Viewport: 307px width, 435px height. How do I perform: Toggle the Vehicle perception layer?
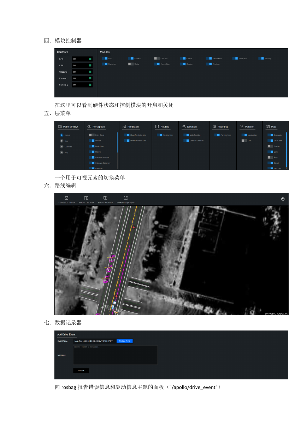pyautogui.click(x=92, y=141)
